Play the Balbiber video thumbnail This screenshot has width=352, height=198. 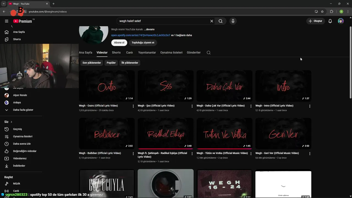(107, 133)
